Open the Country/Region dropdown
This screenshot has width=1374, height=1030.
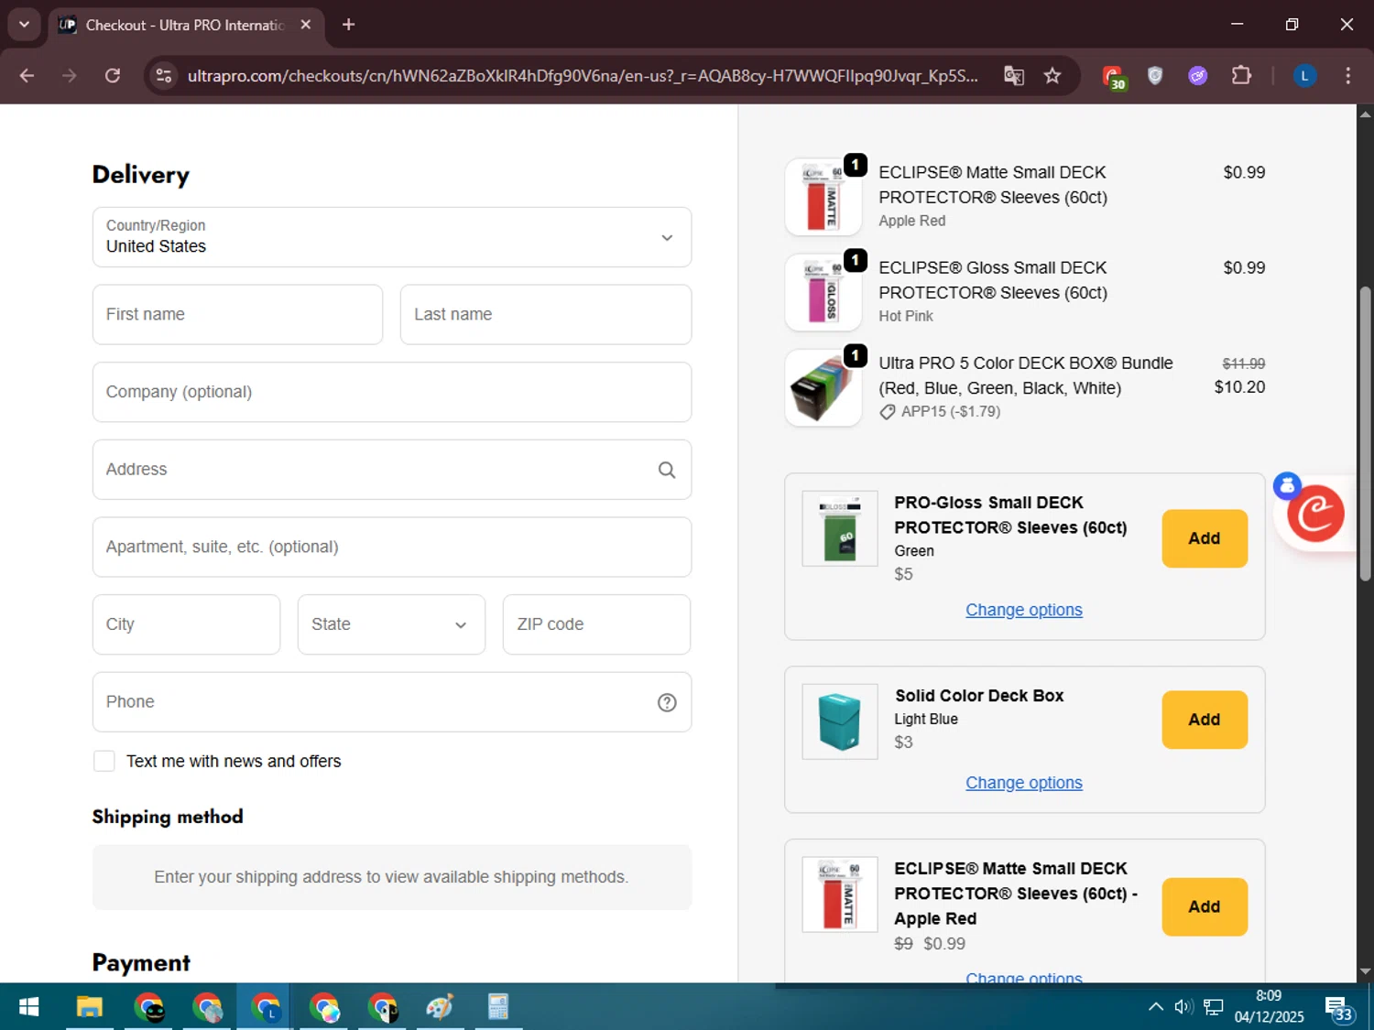coord(392,237)
